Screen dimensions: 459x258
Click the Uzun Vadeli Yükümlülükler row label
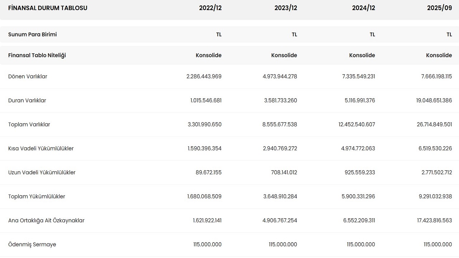click(42, 172)
